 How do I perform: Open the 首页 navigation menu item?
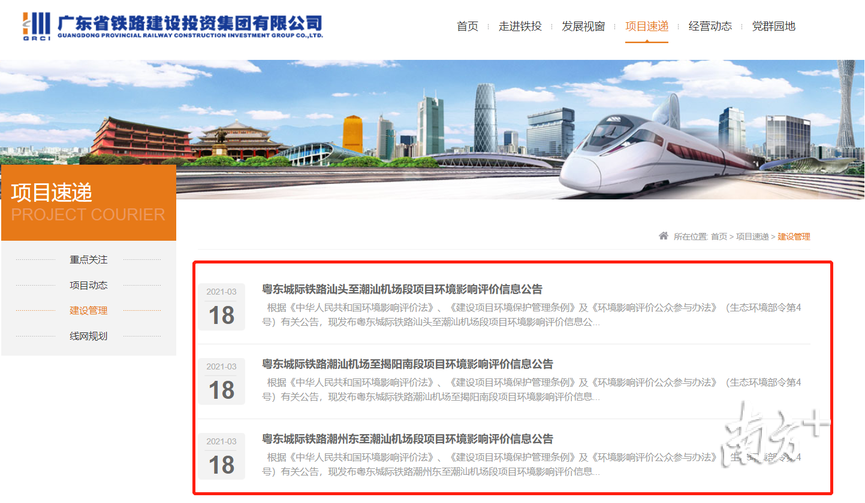468,26
